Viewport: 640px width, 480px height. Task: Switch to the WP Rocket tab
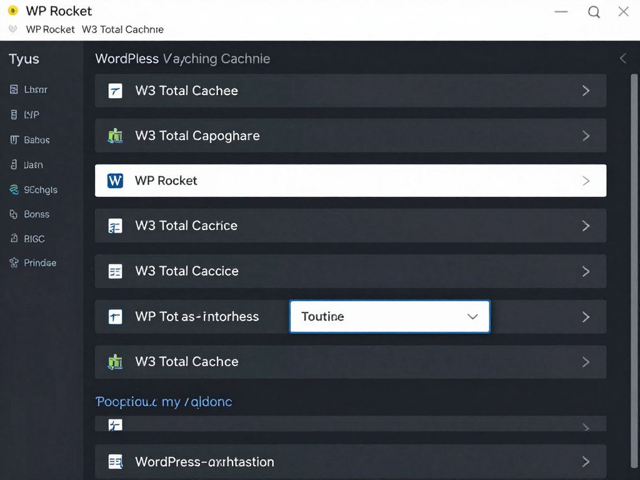click(x=50, y=29)
